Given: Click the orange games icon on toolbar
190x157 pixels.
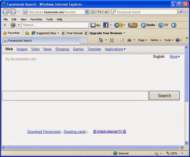Looking at the screenshot, I should coord(133,25).
